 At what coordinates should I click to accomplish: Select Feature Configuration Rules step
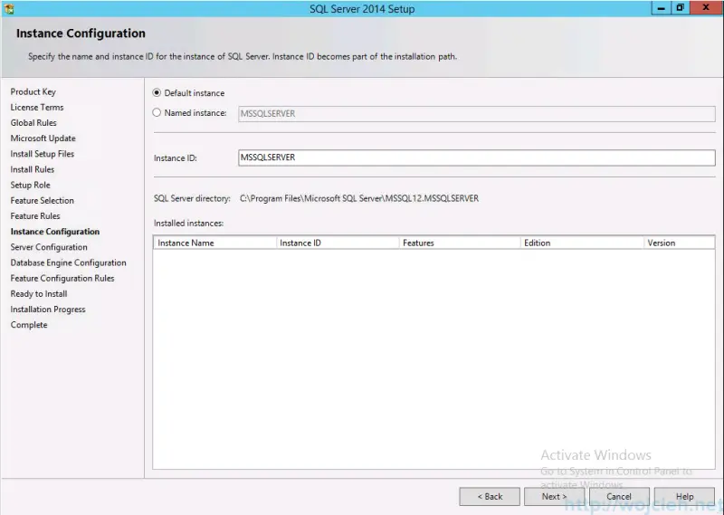(x=62, y=278)
